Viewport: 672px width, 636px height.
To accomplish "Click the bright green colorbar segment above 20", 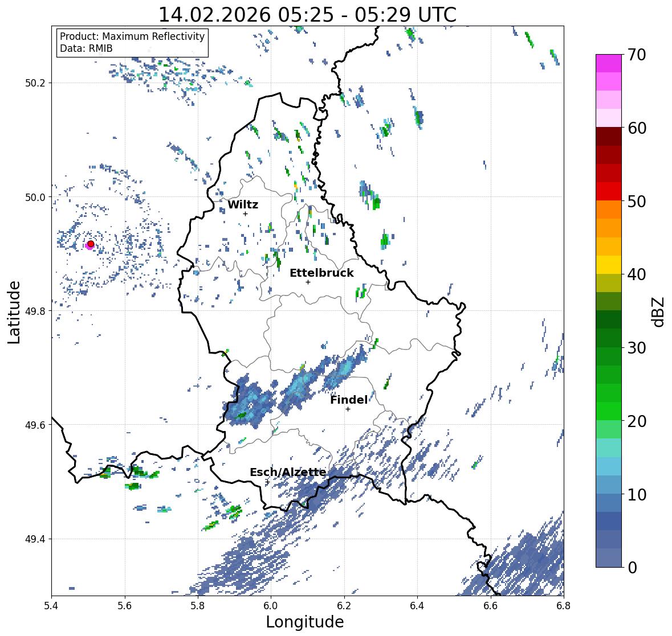I will coord(609,411).
